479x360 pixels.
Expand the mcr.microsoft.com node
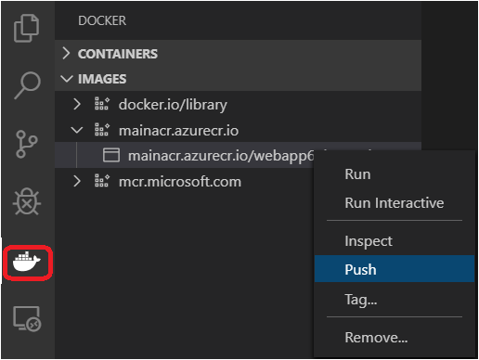click(x=77, y=181)
